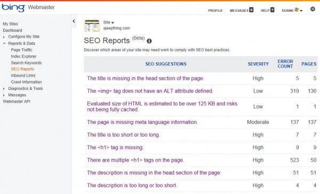Sort by SEO SUGGESTIONS column header
The image size is (320, 194).
pos(166,64)
